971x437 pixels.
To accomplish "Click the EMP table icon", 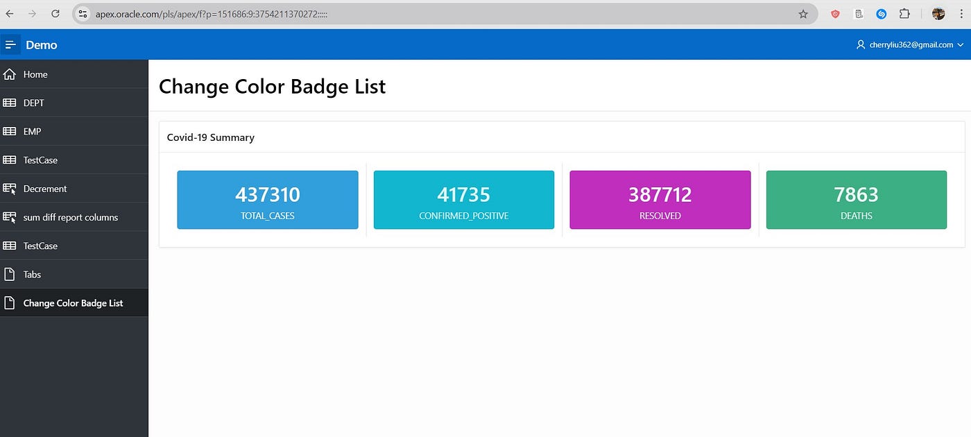I will point(10,131).
